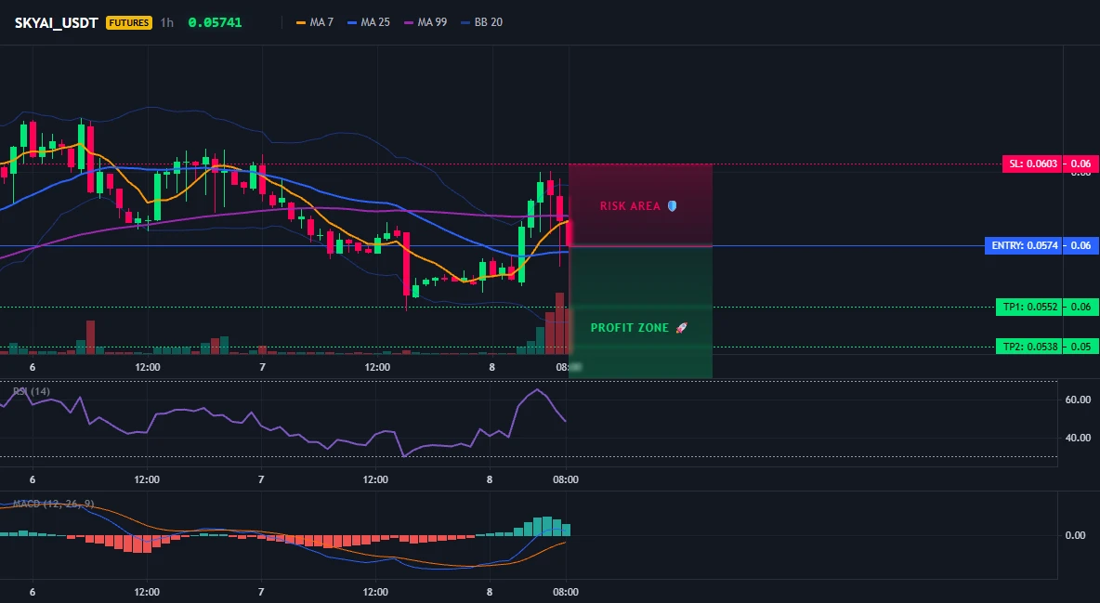Viewport: 1100px width, 603px height.
Task: Click the 0.00 MACD axis value
Action: tap(1076, 535)
